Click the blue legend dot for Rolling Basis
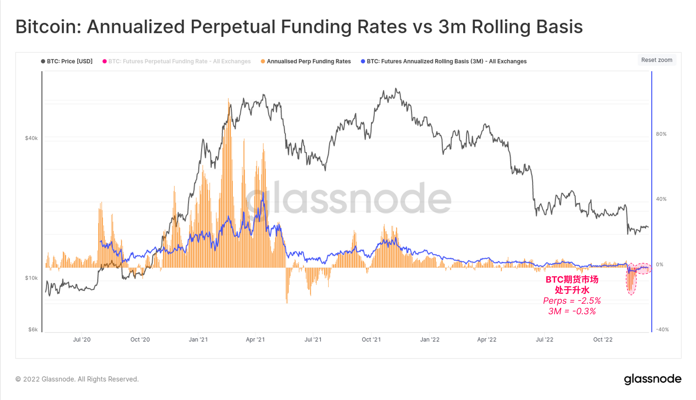 click(363, 61)
